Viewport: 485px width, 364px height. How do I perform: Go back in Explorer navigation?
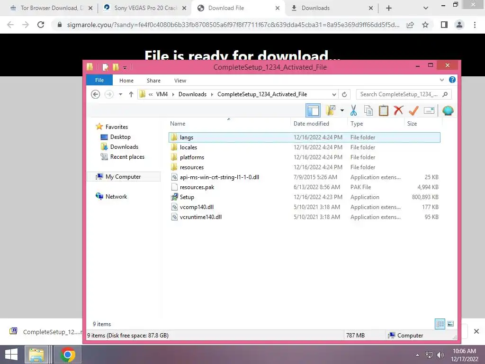(96, 94)
